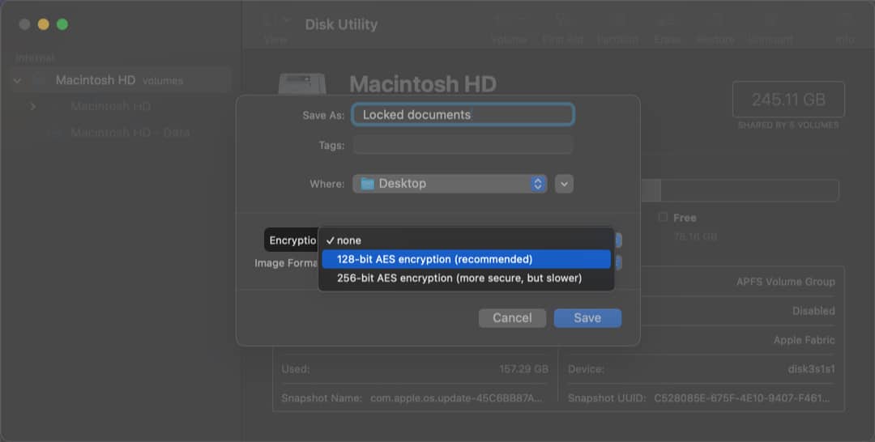Select 256-bit AES encryption option
Viewport: 875px width, 442px height.
click(466, 278)
